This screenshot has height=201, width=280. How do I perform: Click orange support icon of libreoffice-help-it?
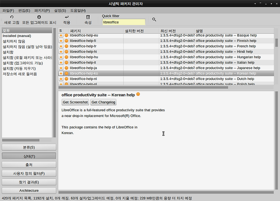(x=66, y=62)
